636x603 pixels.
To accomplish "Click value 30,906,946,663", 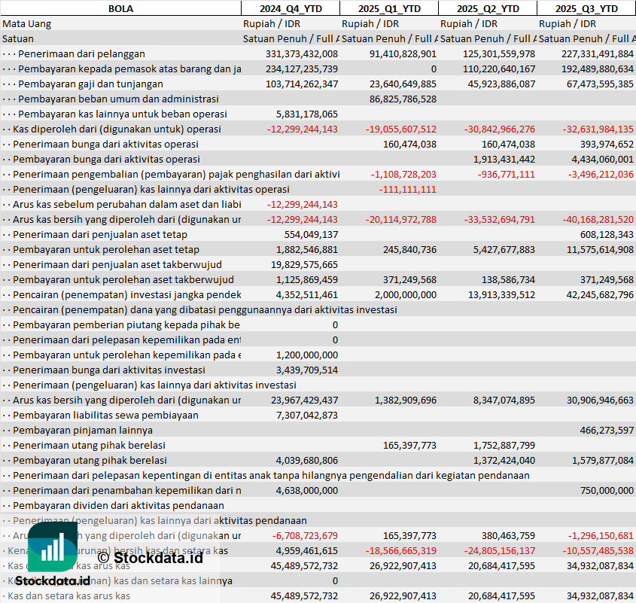I will coord(600,400).
